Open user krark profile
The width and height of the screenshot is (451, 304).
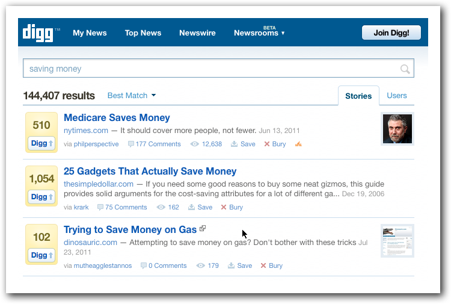(81, 207)
